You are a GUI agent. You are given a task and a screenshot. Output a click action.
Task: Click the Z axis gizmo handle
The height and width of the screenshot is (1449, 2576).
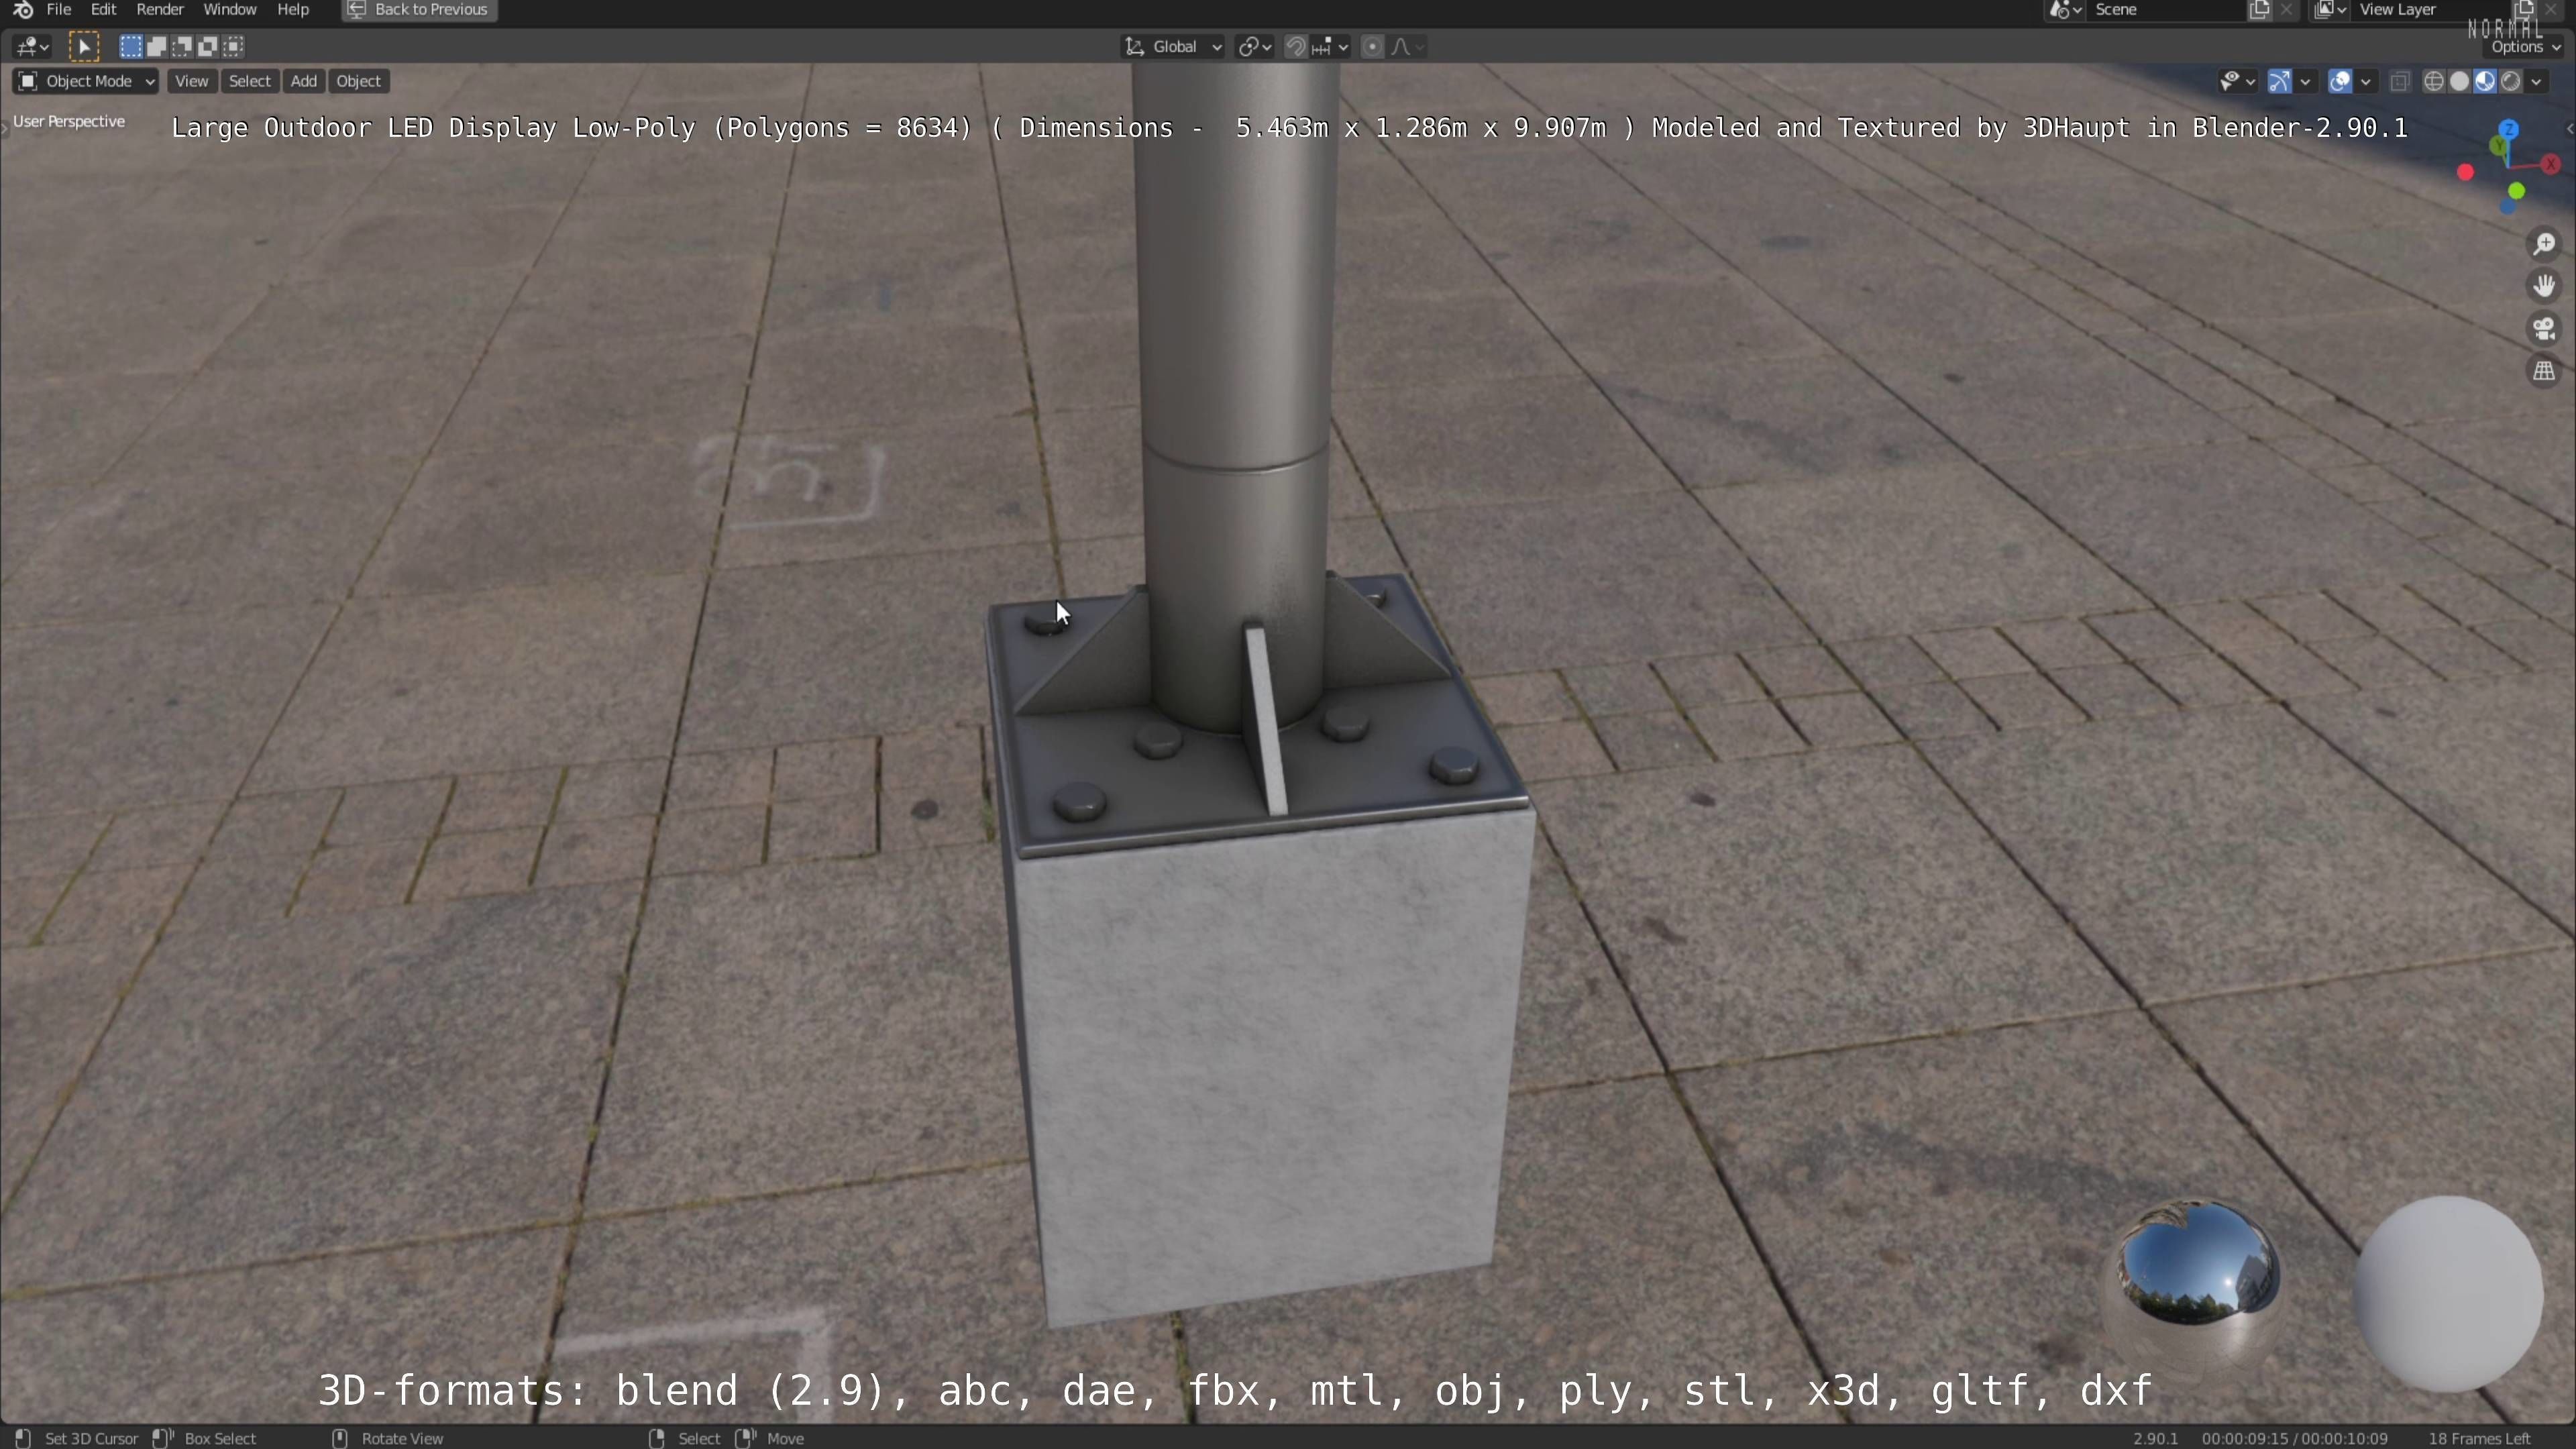pyautogui.click(x=2509, y=129)
